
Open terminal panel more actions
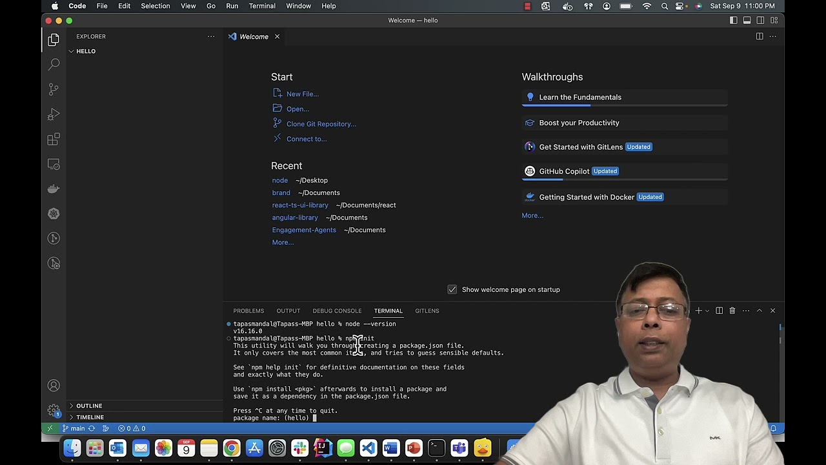tap(745, 311)
